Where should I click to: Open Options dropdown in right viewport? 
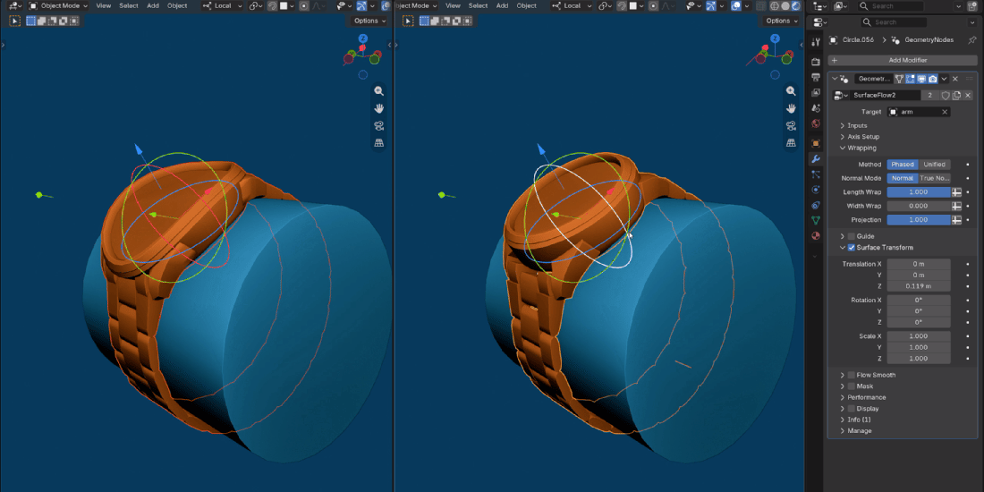pyautogui.click(x=782, y=21)
